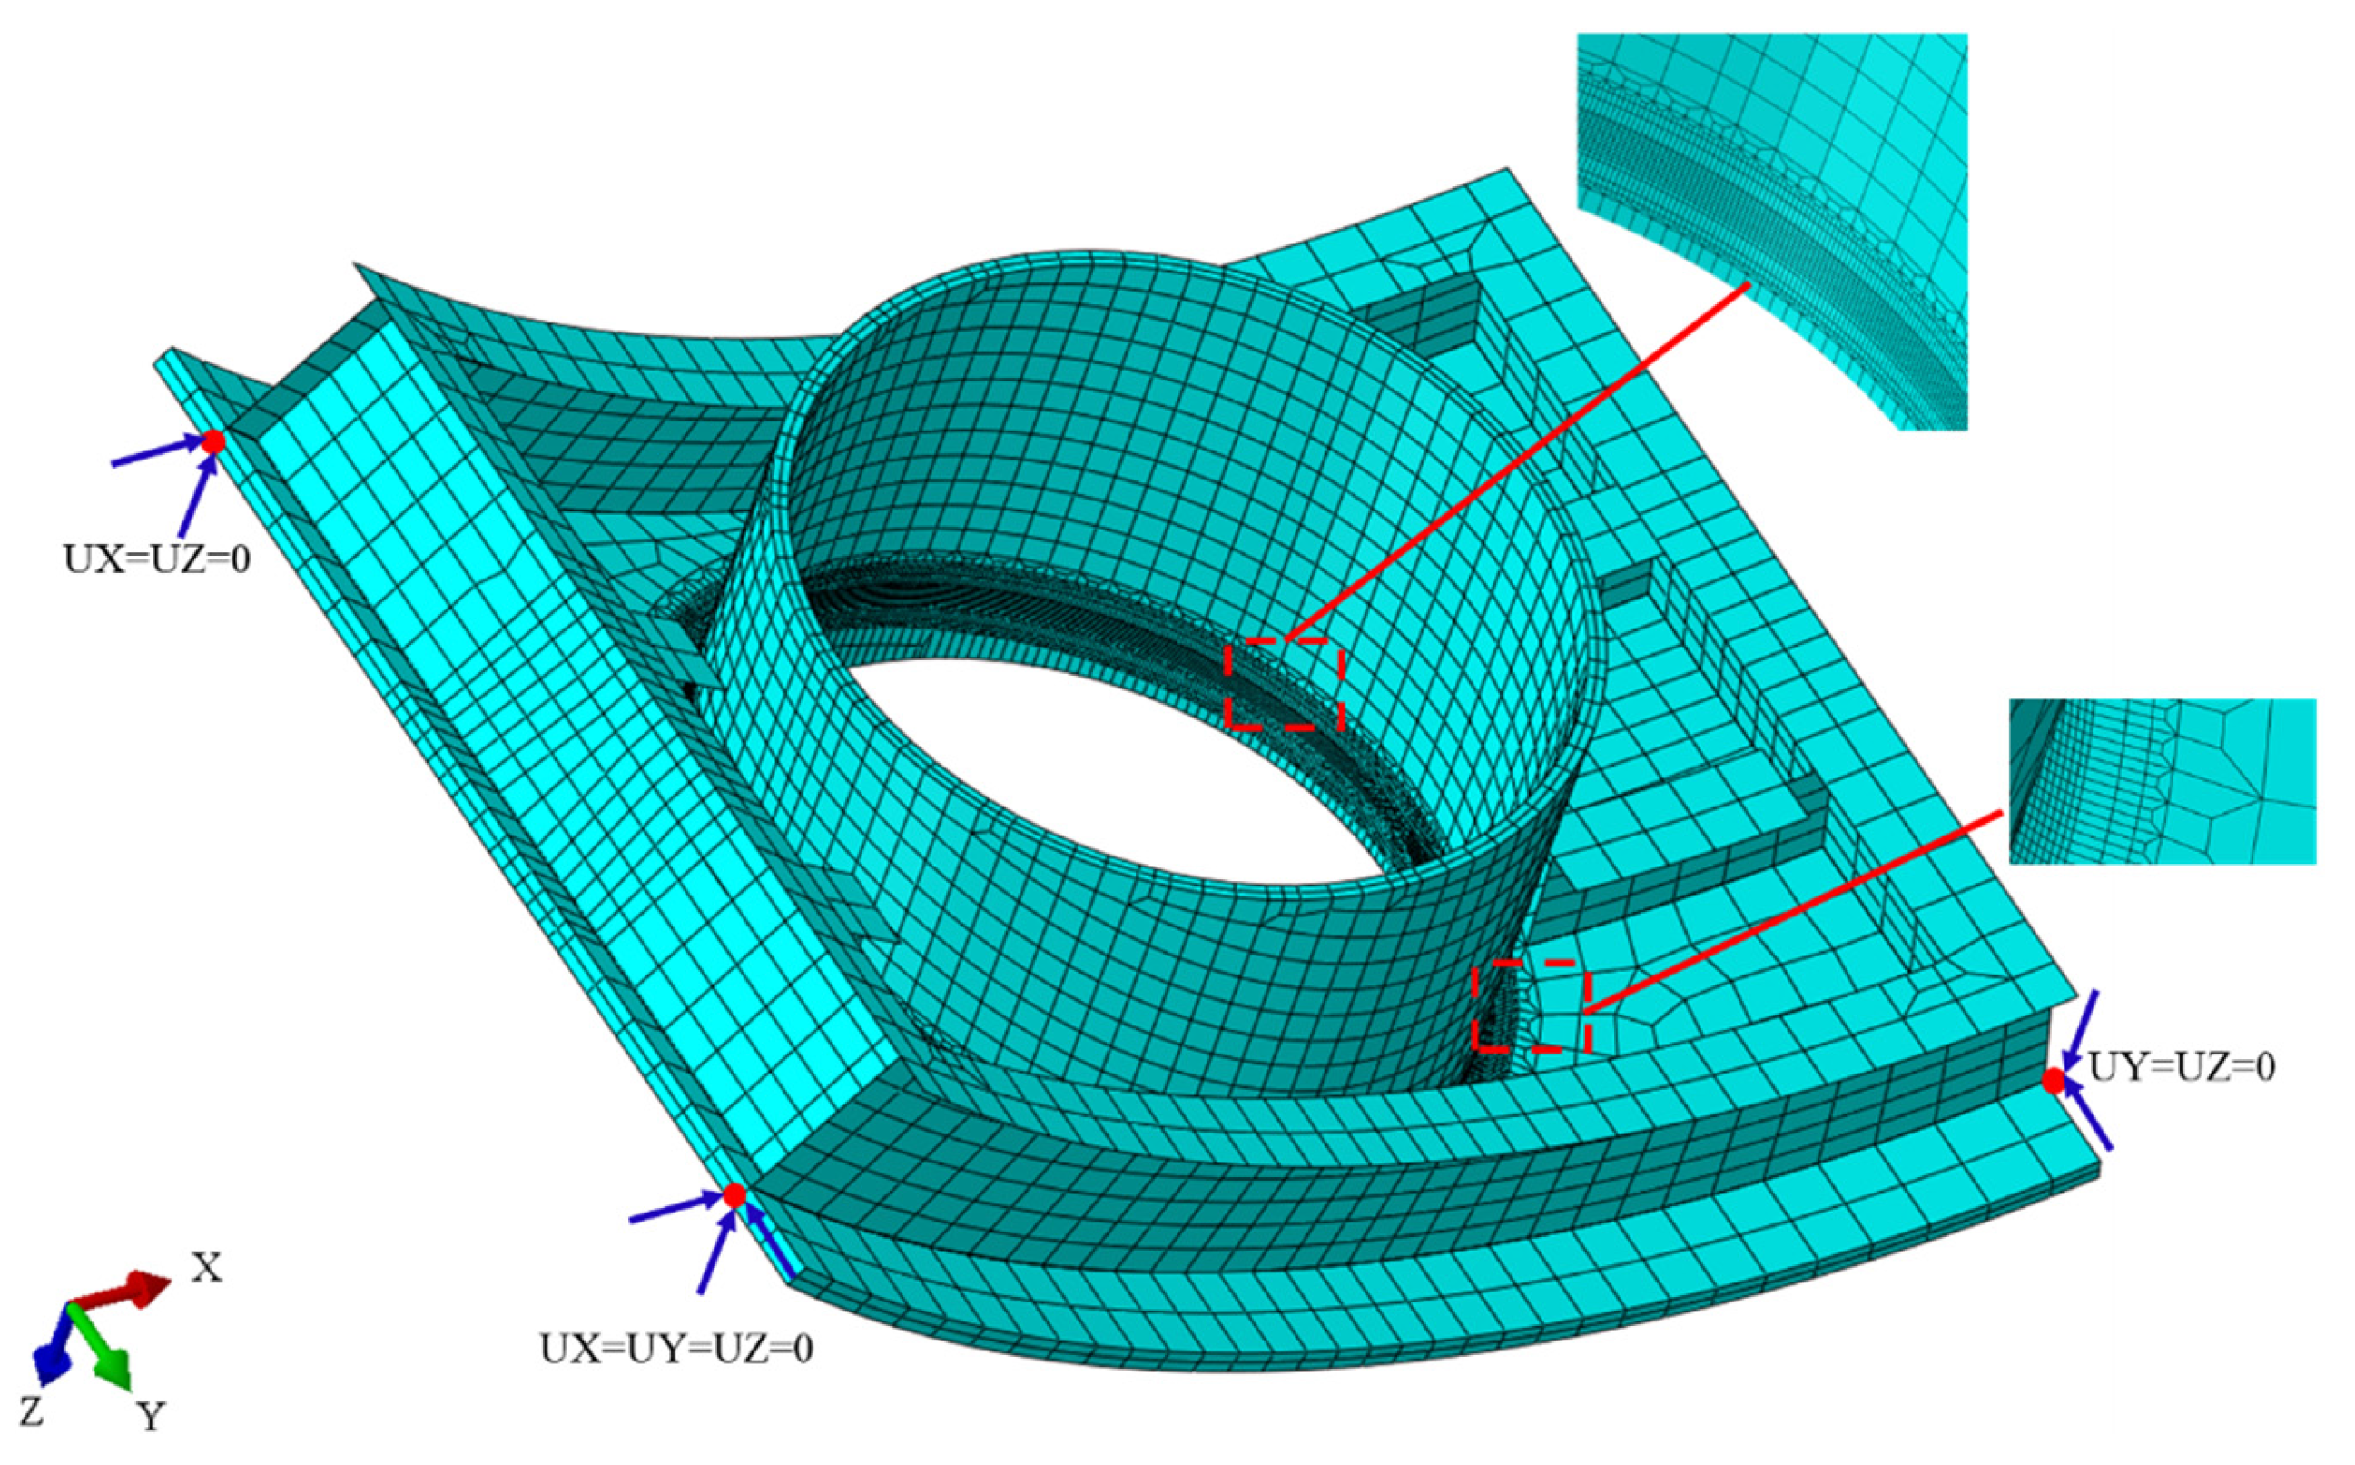Click the UX=UZ=0 boundary label
The width and height of the screenshot is (2355, 1465).
coord(157,559)
